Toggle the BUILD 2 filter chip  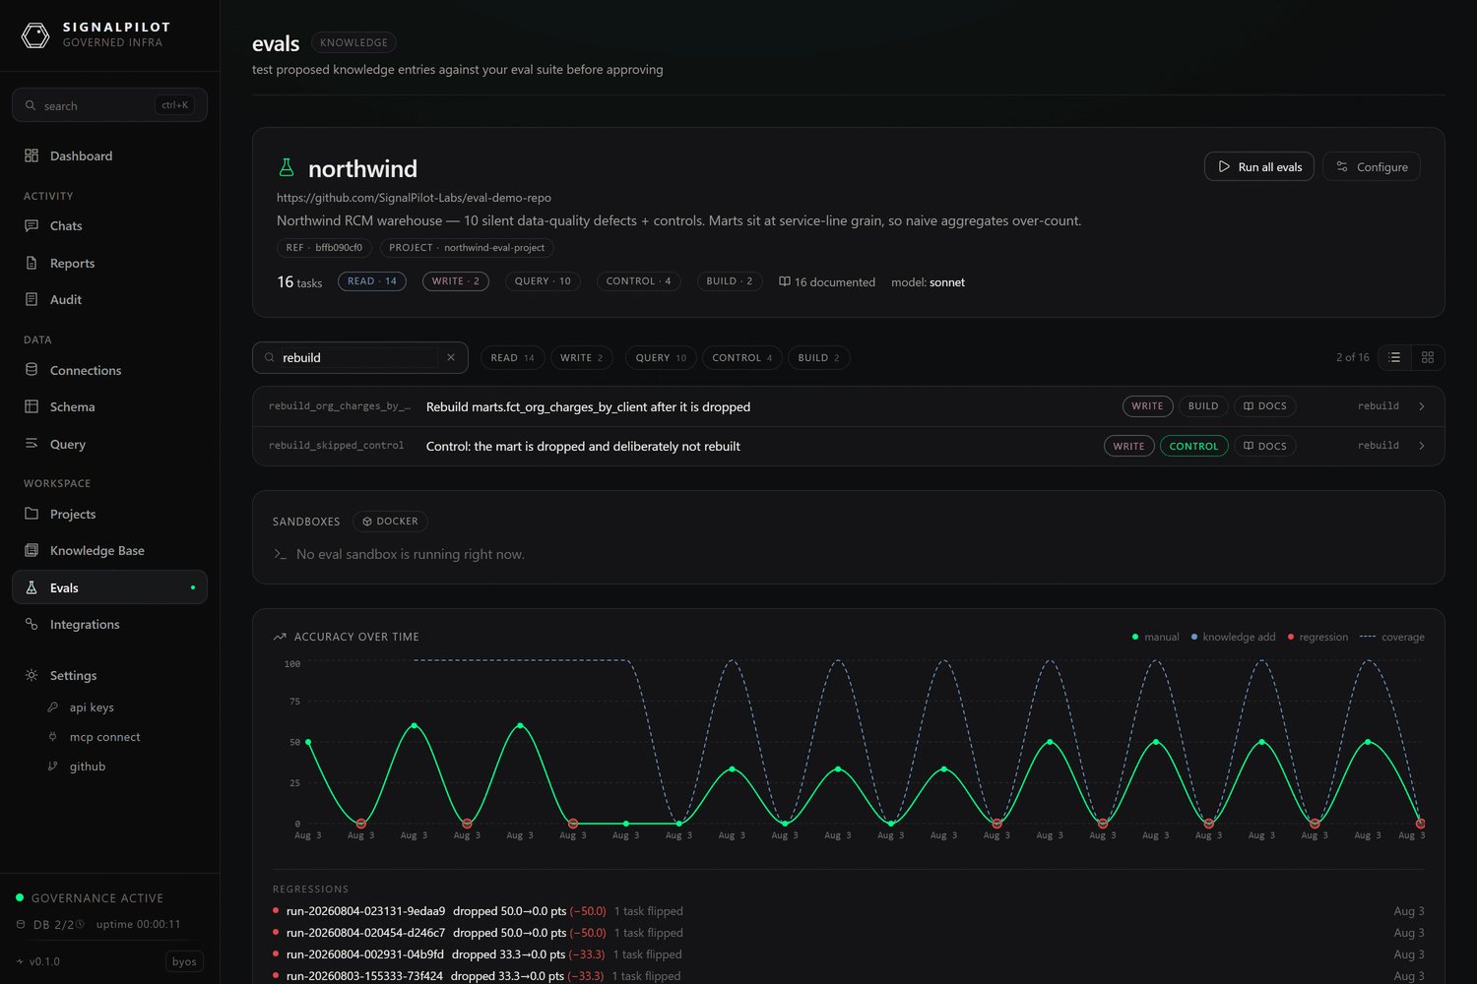pyautogui.click(x=818, y=358)
